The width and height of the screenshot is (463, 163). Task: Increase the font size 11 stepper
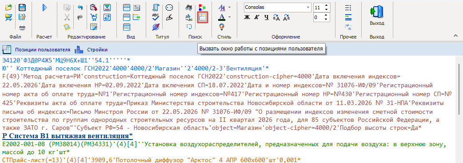326,5
